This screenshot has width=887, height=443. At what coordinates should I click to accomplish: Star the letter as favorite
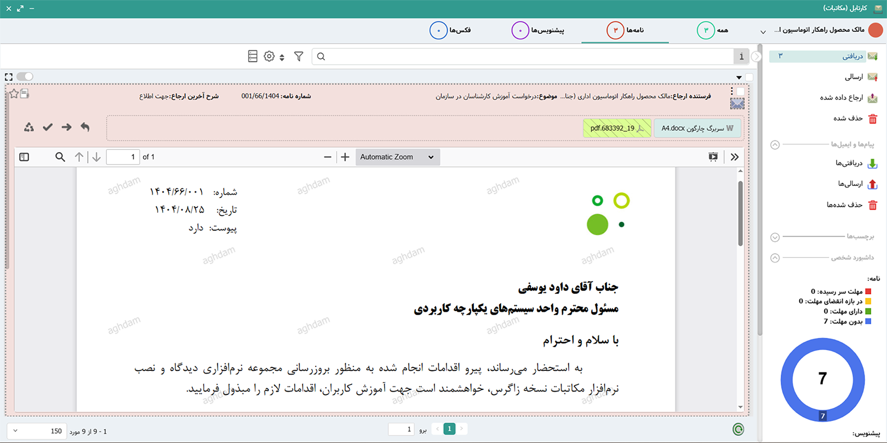14,94
